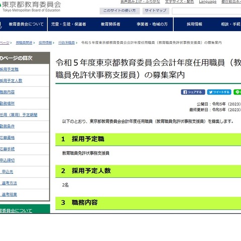The image size is (241, 241).
Task: Focus the site search input field
Action: click(206, 11)
